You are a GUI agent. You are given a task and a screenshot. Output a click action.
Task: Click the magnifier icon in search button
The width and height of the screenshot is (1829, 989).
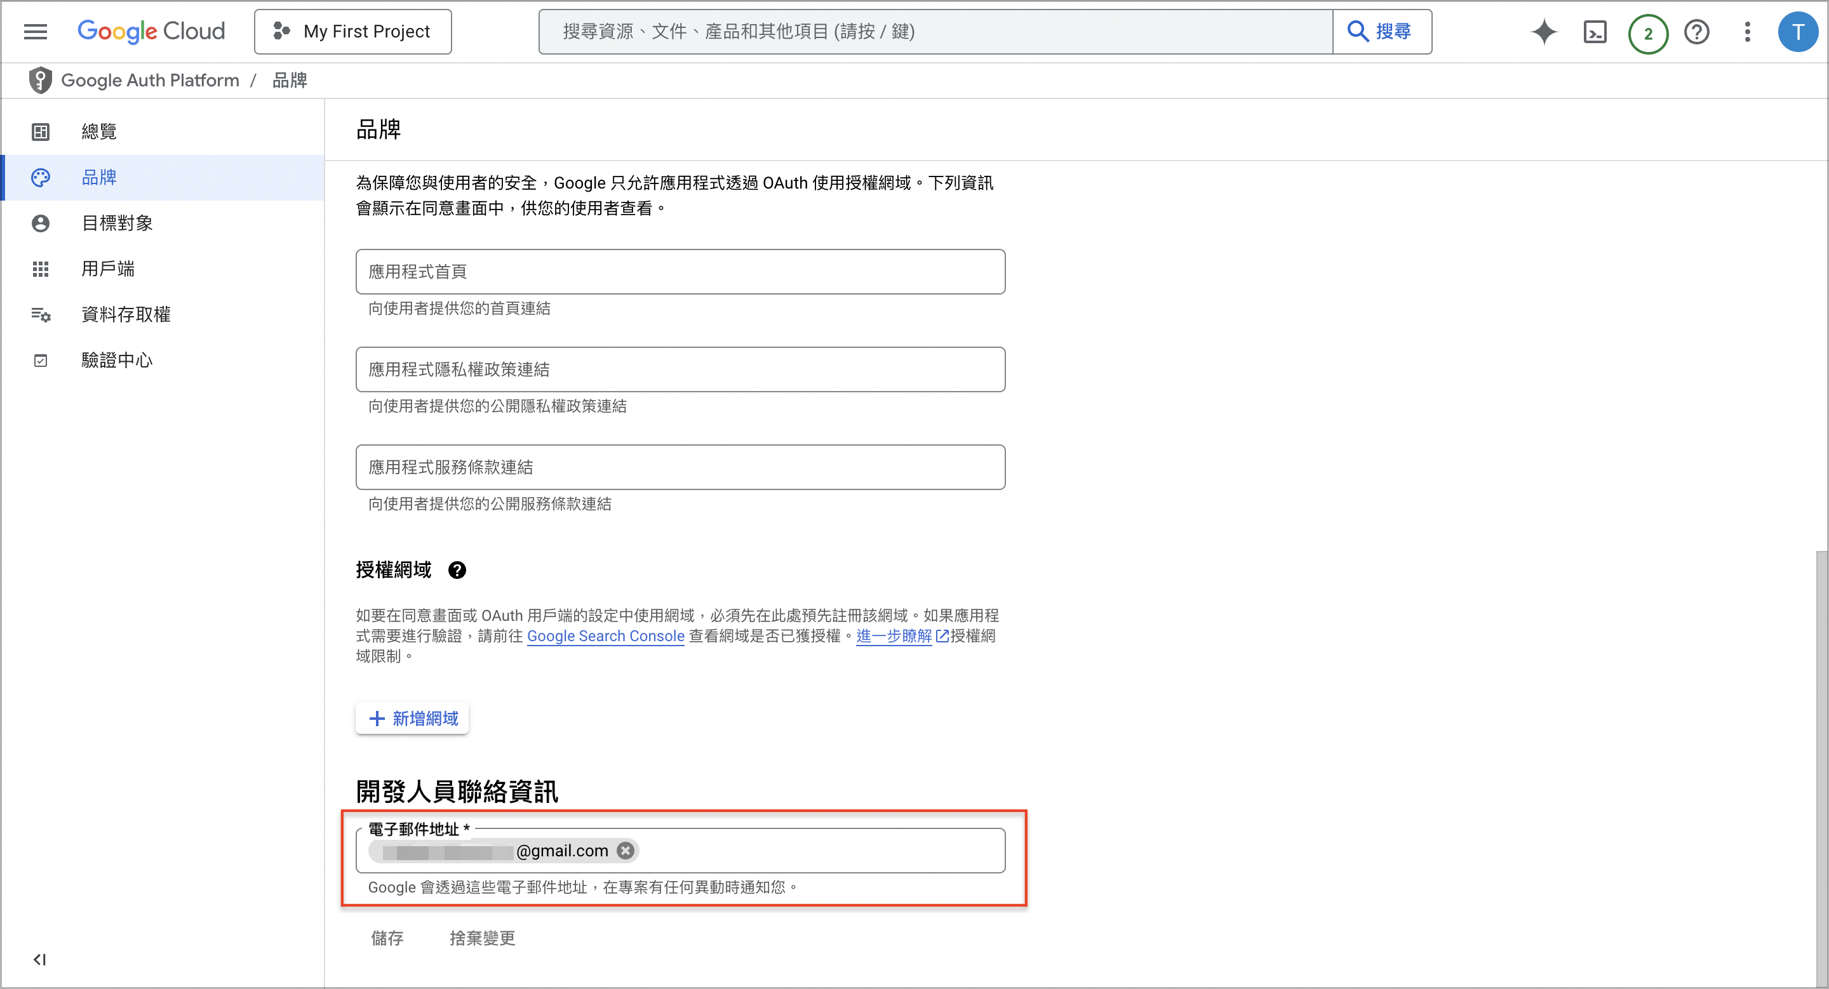1358,31
